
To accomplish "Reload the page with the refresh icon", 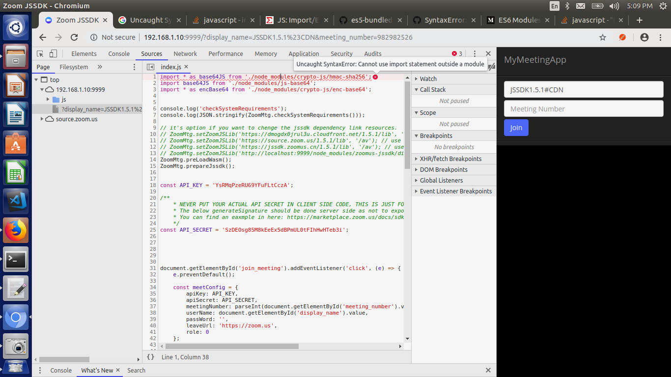I will (74, 37).
